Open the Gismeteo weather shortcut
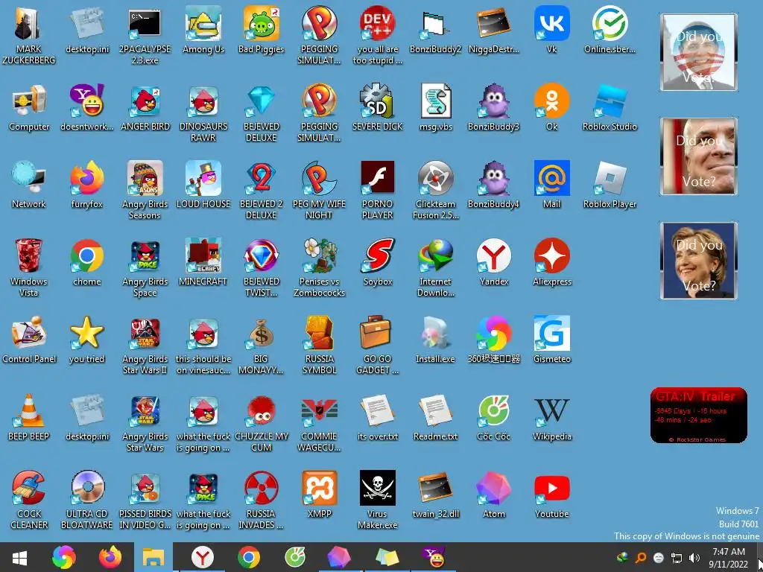The image size is (763, 572). pyautogui.click(x=552, y=340)
